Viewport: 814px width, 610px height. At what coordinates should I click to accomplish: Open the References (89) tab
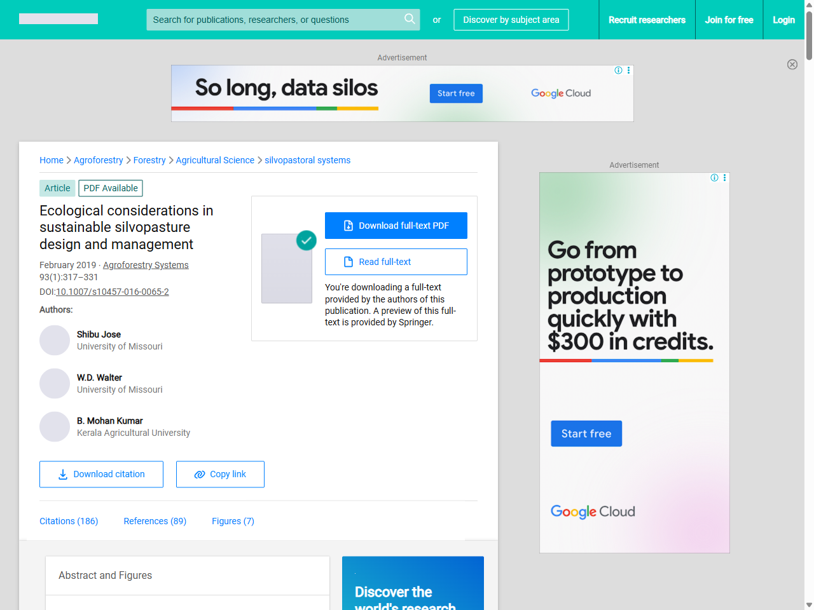(x=155, y=521)
